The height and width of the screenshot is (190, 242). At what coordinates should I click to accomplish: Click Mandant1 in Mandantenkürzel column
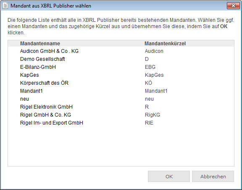tap(156, 91)
